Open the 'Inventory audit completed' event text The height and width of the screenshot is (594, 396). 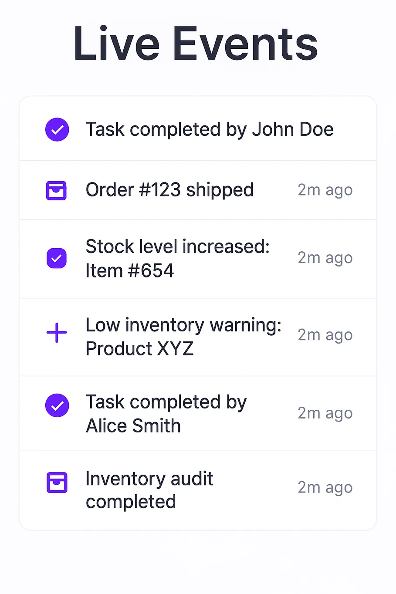149,490
